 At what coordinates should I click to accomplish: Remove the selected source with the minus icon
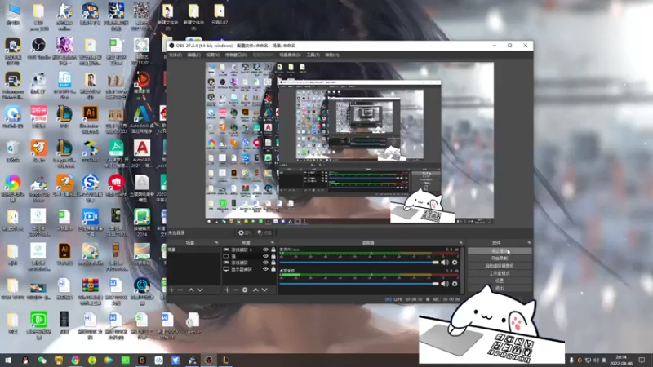[236, 290]
